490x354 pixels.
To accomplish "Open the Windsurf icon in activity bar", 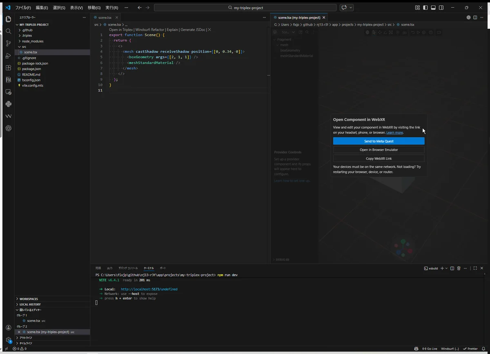I will (8, 116).
